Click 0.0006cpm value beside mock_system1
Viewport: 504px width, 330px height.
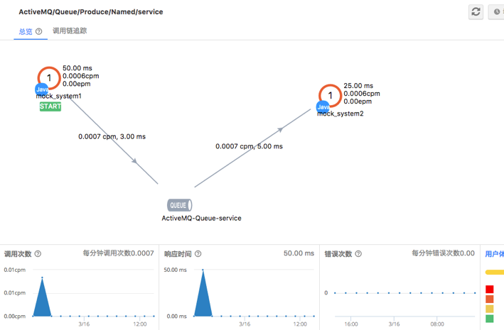[80, 76]
